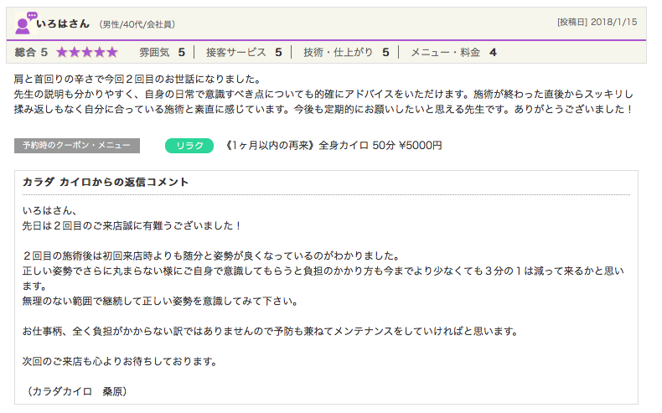Select the 総合 5 overall score
The height and width of the screenshot is (413, 662).
coord(32,52)
